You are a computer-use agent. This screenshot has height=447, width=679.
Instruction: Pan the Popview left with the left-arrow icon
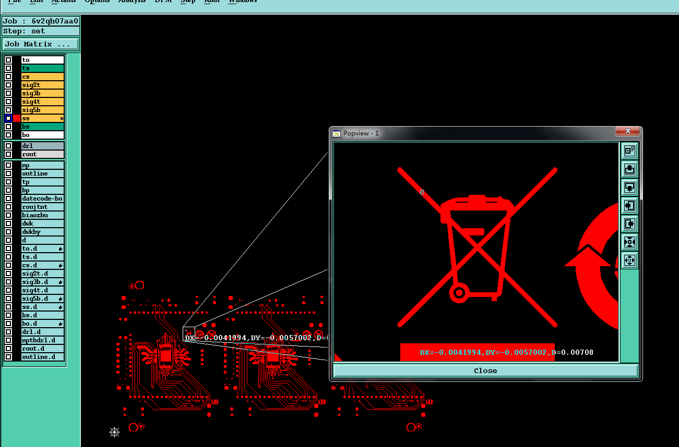click(629, 205)
